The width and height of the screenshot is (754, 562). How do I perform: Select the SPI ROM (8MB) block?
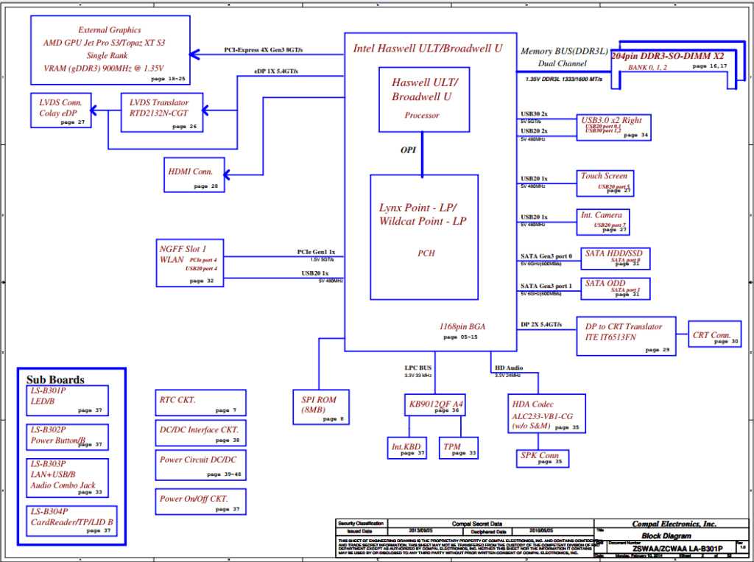321,407
